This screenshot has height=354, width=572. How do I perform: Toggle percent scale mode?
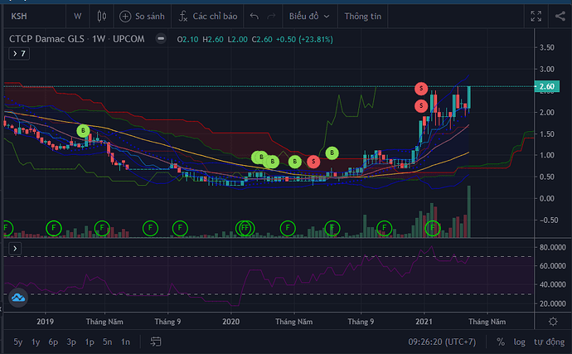pos(501,342)
